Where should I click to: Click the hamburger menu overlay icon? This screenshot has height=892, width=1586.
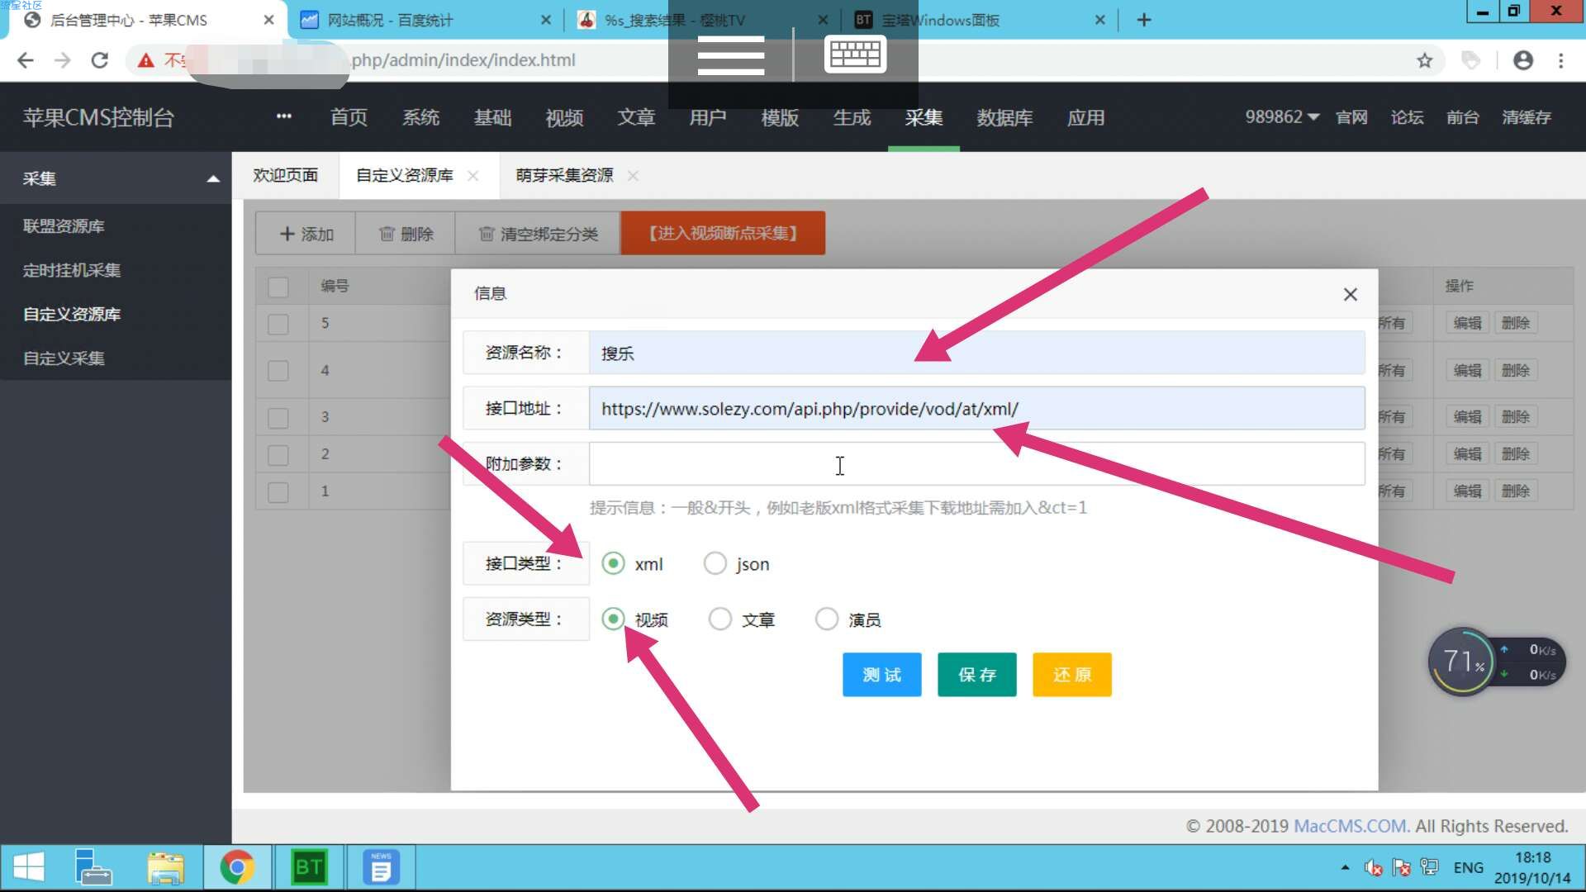click(x=730, y=55)
